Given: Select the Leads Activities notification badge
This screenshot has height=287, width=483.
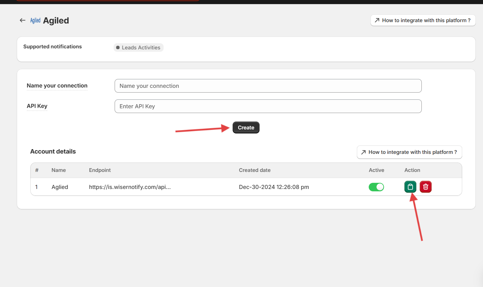Looking at the screenshot, I should [138, 48].
